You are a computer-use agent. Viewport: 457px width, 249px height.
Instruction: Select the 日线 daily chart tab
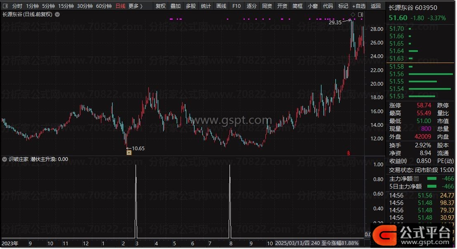click(x=120, y=6)
